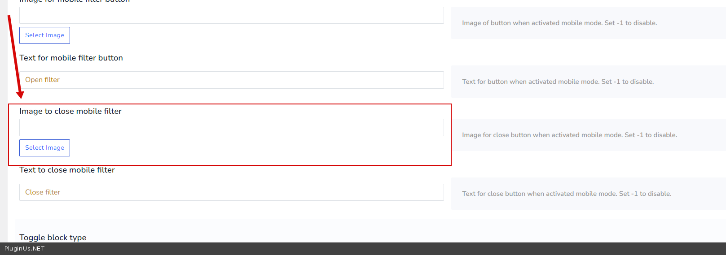
Task: Click the partially cut-off label at the very top
Action: coord(75,1)
